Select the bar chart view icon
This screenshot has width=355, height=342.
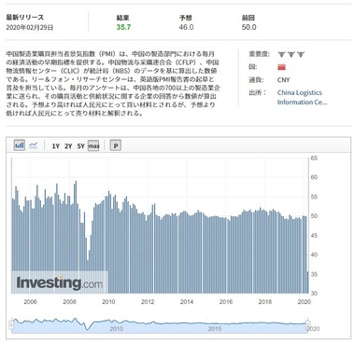20,145
